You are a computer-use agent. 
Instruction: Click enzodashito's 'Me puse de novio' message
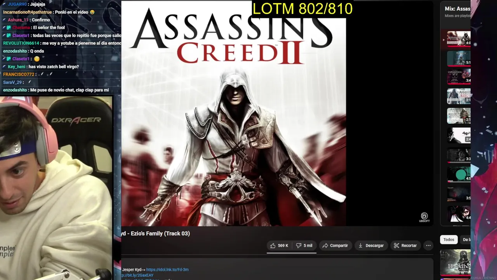(x=70, y=90)
